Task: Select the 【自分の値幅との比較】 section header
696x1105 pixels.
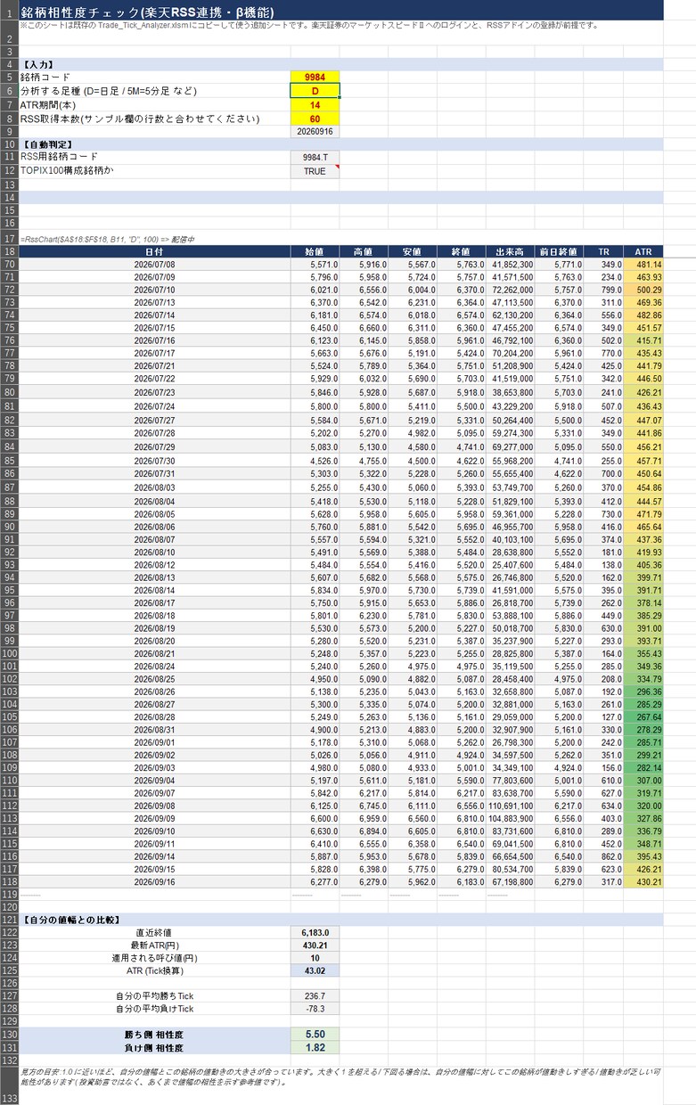Action: (341, 920)
